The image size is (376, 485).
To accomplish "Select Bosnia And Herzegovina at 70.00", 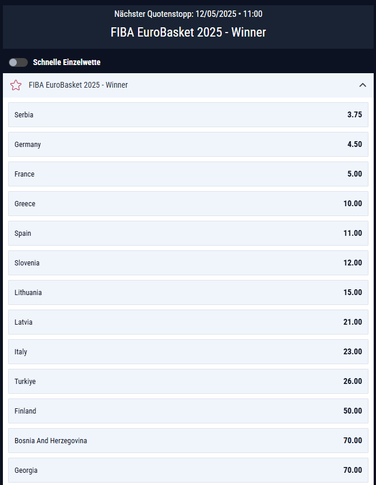I will [x=188, y=440].
